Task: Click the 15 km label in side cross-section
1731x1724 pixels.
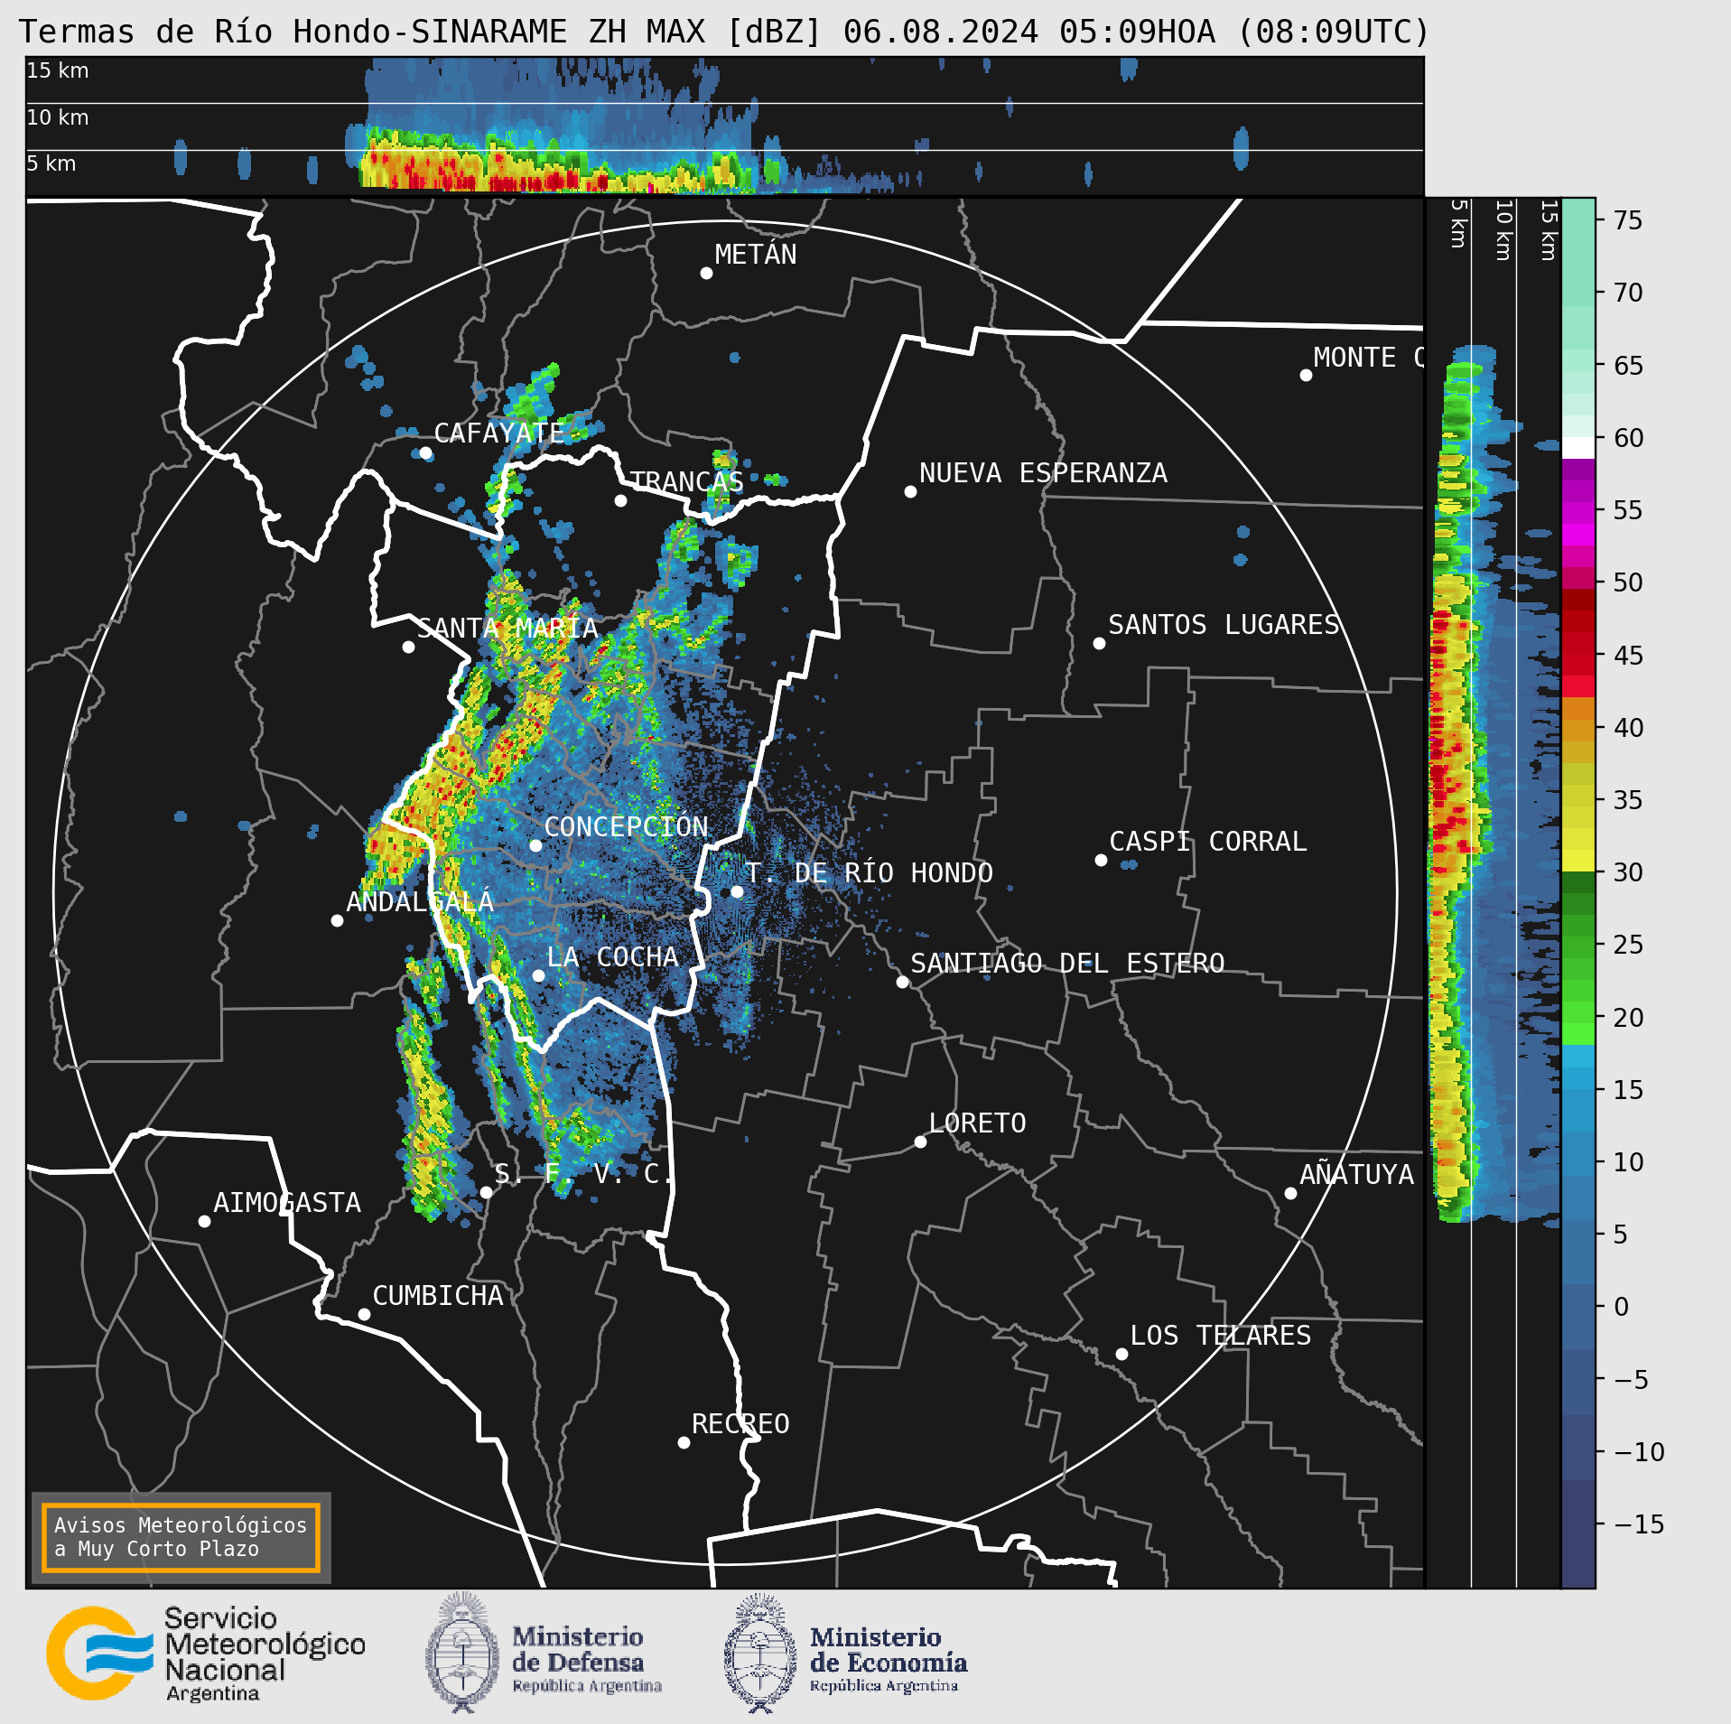Action: click(x=1549, y=230)
